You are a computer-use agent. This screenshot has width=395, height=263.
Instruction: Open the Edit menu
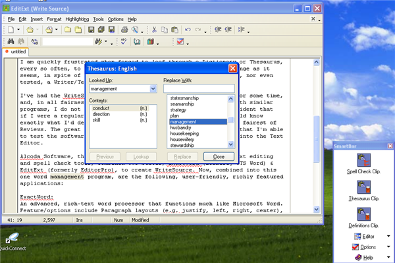(x=22, y=19)
